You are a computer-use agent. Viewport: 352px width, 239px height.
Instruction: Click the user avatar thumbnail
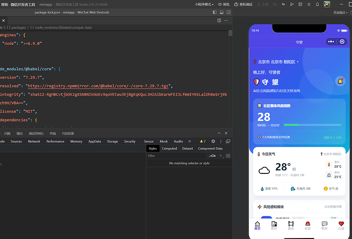pyautogui.click(x=327, y=4)
